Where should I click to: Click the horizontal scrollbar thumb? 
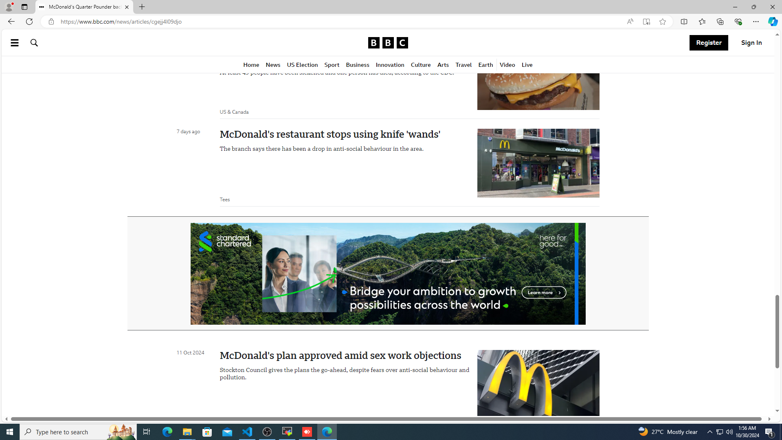click(x=386, y=419)
